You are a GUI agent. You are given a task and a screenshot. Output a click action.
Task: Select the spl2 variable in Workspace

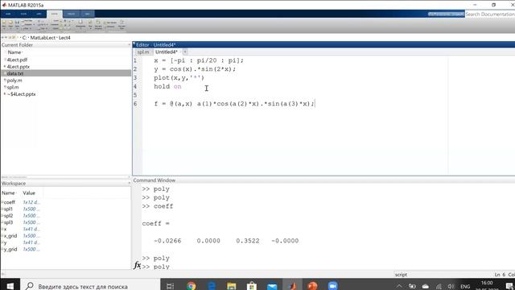(8, 216)
